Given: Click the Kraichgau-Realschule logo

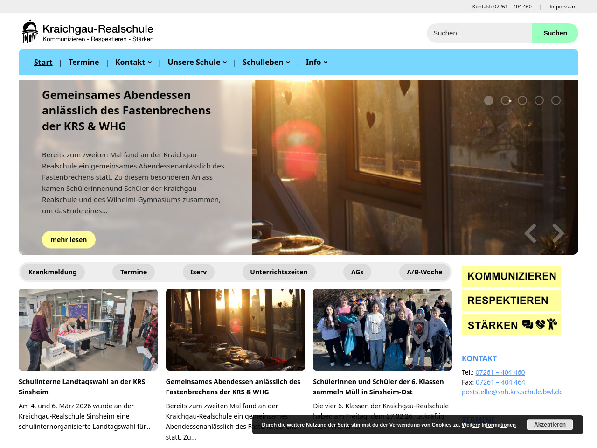Looking at the screenshot, I should [88, 32].
